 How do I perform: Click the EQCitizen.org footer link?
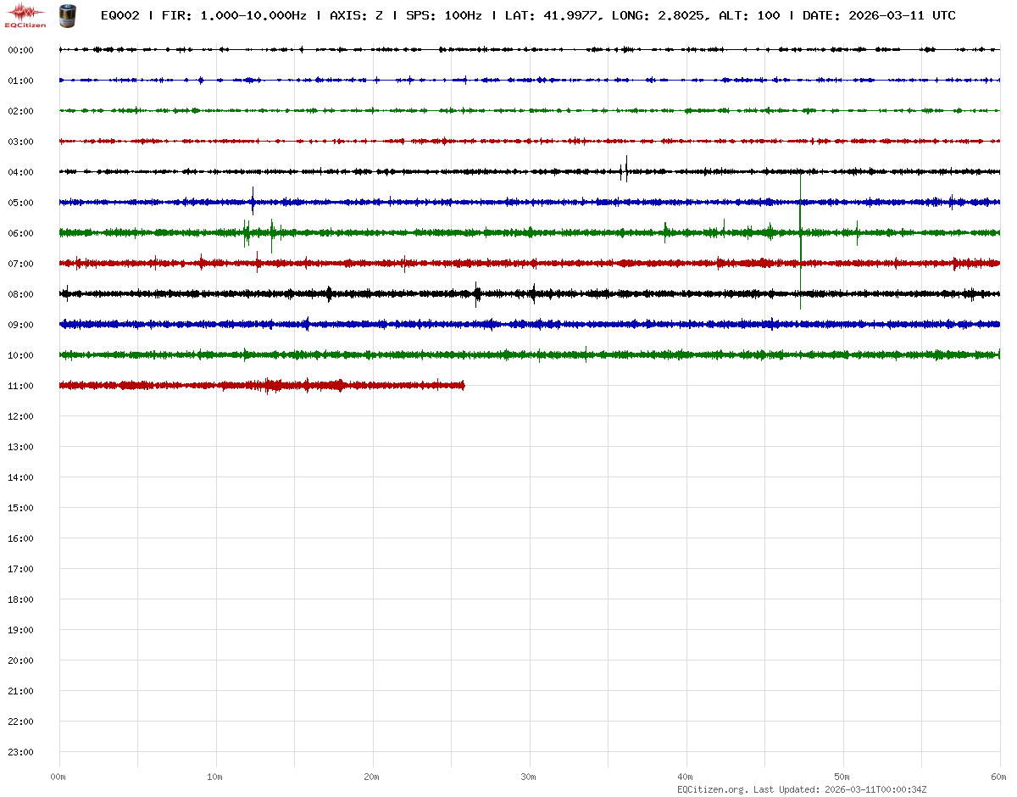[713, 789]
